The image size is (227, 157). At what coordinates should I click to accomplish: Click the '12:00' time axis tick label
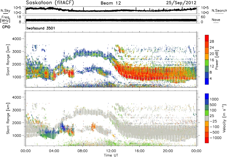tap(111, 151)
